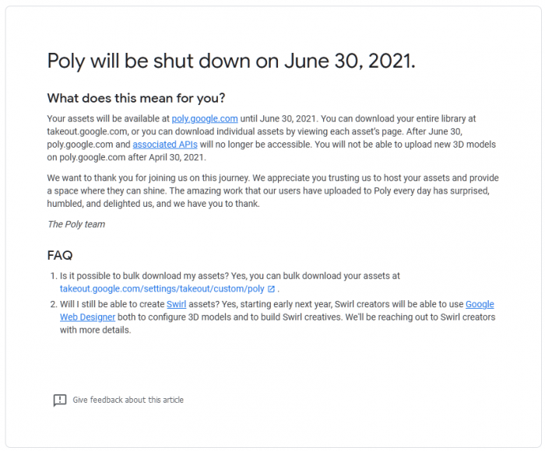545x451 pixels.
Task: Follow the Swirl link in the FAQ
Action: [176, 304]
